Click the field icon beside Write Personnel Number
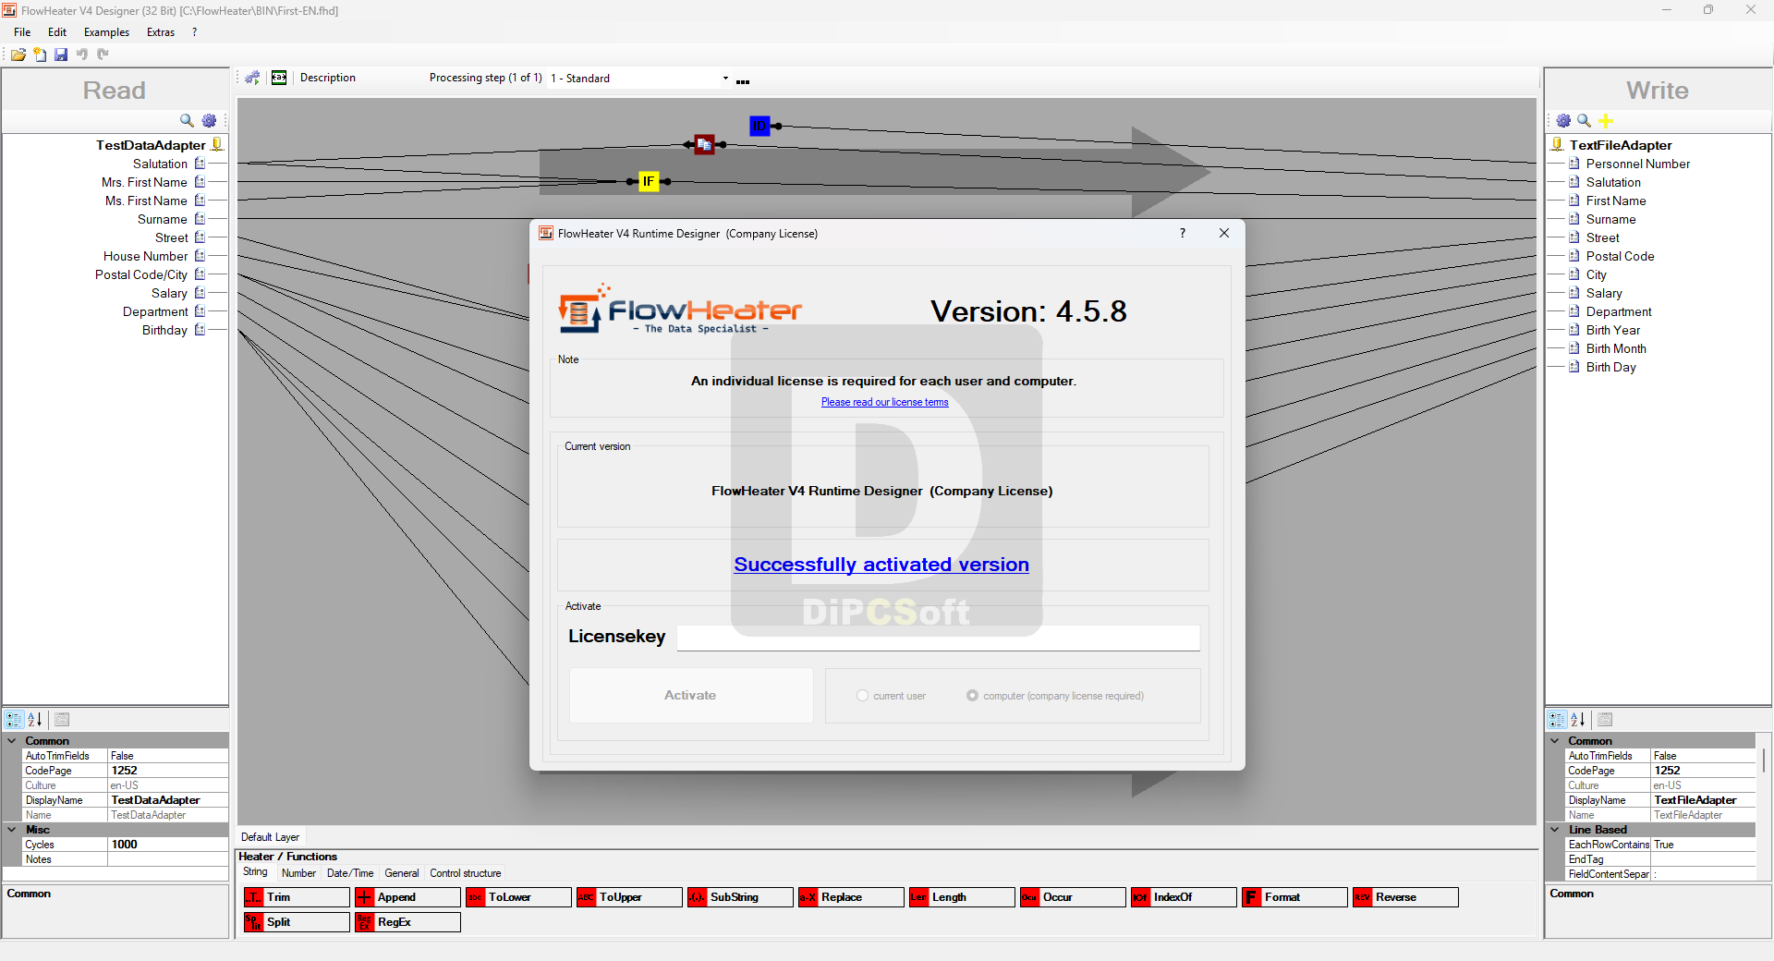Viewport: 1774px width, 961px height. click(1574, 164)
